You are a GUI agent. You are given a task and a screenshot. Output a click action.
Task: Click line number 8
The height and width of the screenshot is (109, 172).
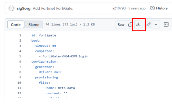[20, 72]
